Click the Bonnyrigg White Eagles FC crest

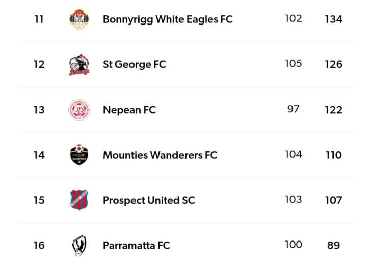(79, 19)
